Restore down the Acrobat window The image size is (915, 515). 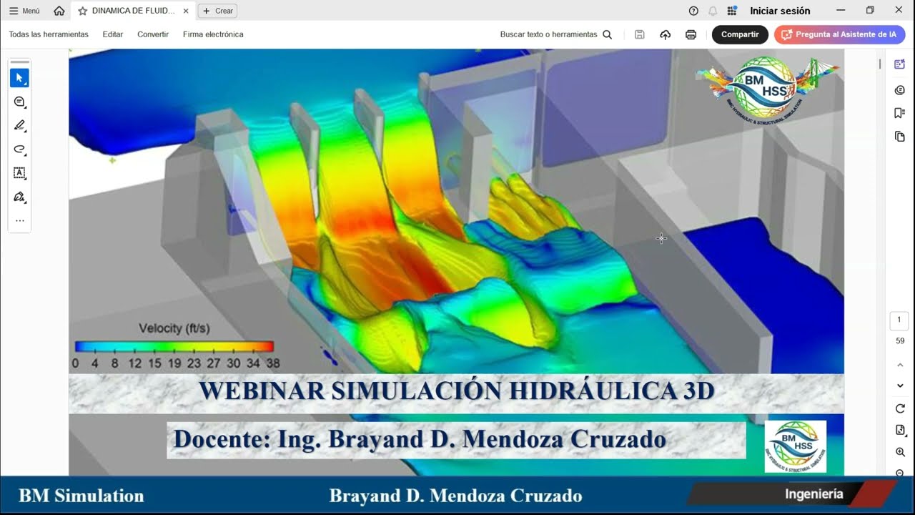[870, 10]
